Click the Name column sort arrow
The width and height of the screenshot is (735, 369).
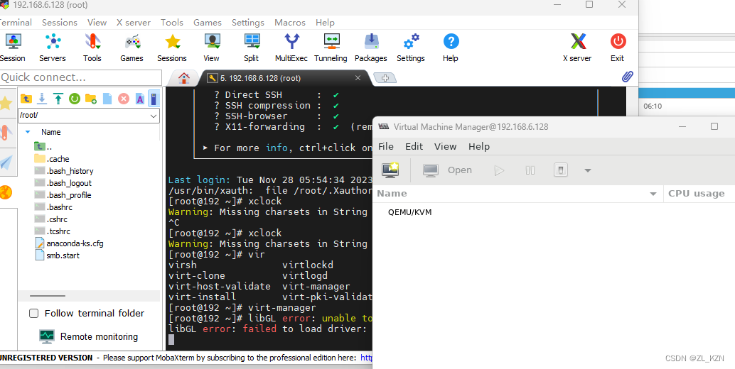coord(28,133)
